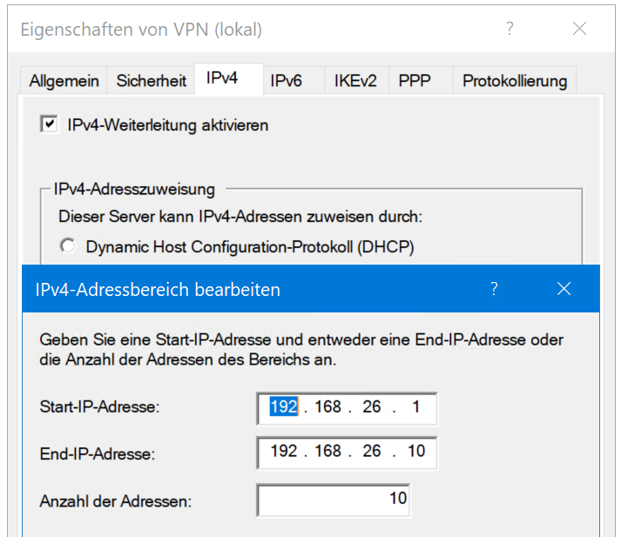Click the last octet of Start-IP-Adresse
The width and height of the screenshot is (628, 537).
tap(415, 407)
